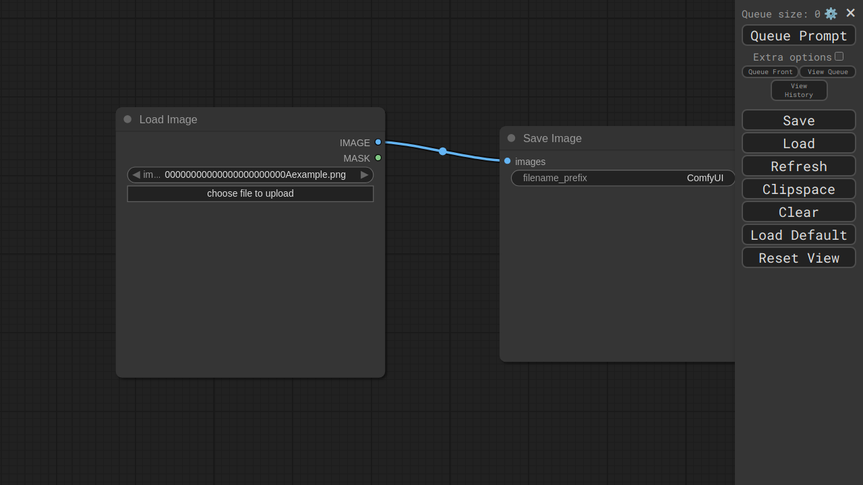The width and height of the screenshot is (863, 485).
Task: Select previous image with left arrow
Action: point(136,174)
